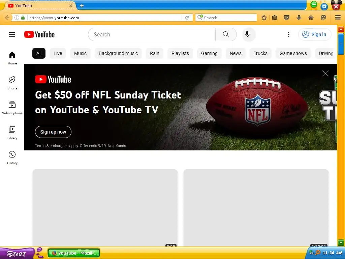345x259 pixels.
Task: Open the first loading video thumbnail
Action: [105, 208]
